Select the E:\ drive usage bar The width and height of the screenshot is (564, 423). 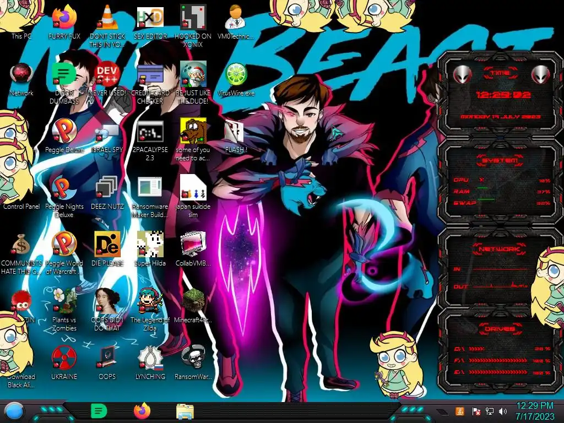(x=502, y=372)
